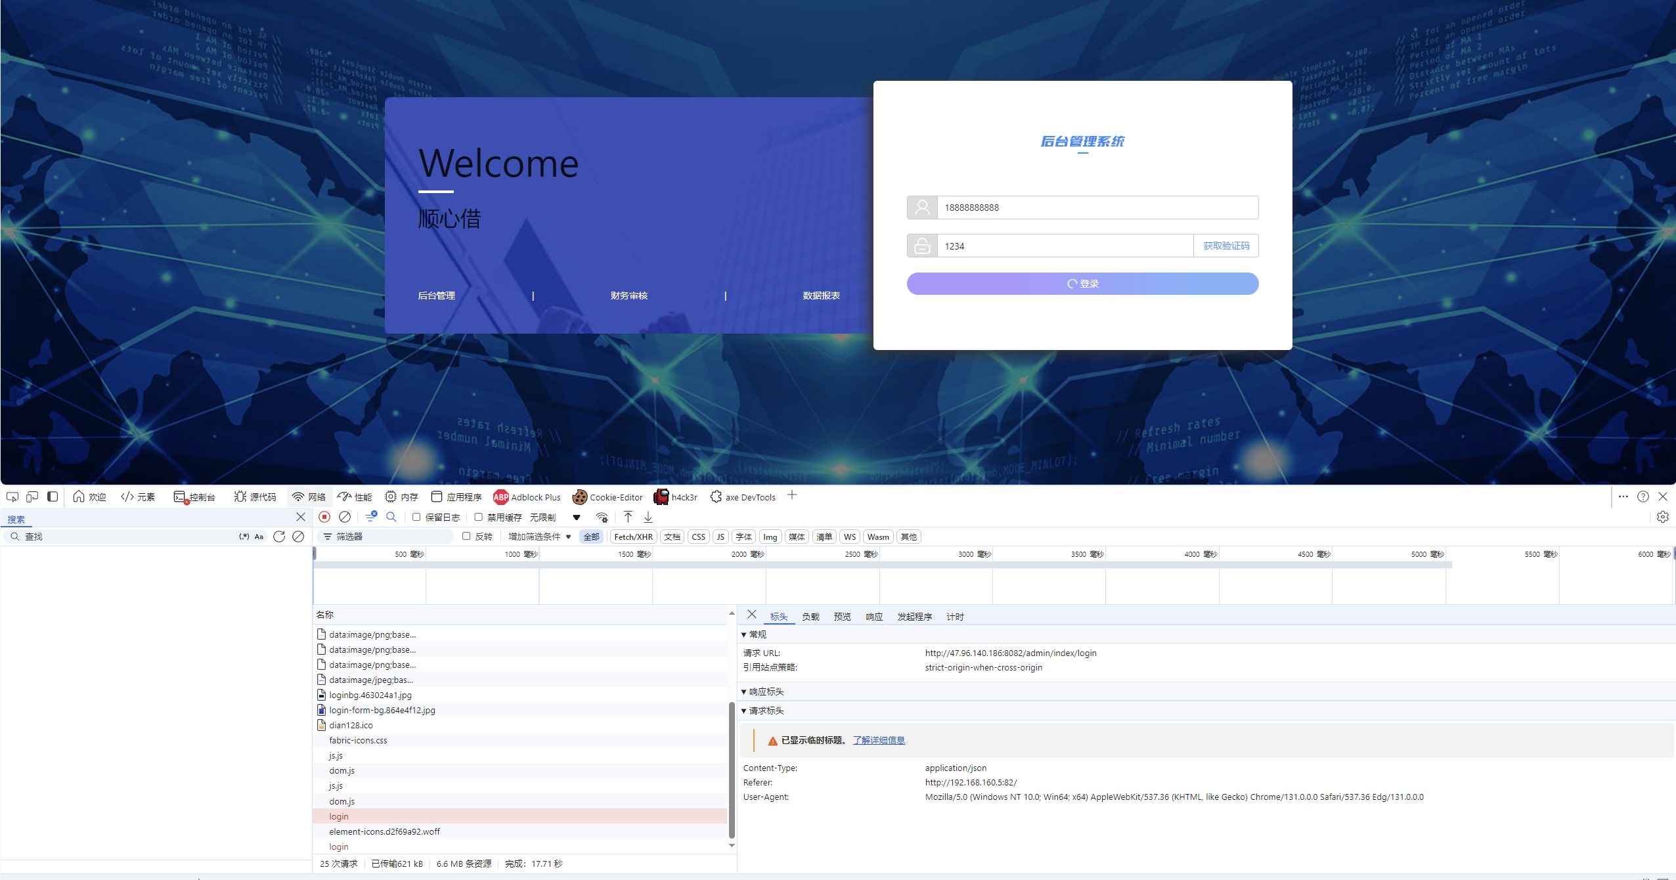Open the 计时 request tab
Screen dimensions: 1676x880
click(x=955, y=617)
